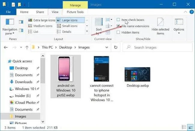195x131 pixels.
Task: Open the Add columns dropdown
Action: point(109,26)
